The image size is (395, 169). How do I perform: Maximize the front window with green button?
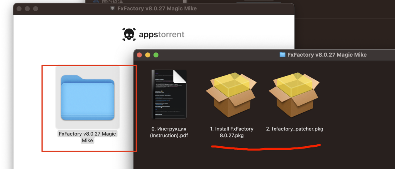[156, 55]
